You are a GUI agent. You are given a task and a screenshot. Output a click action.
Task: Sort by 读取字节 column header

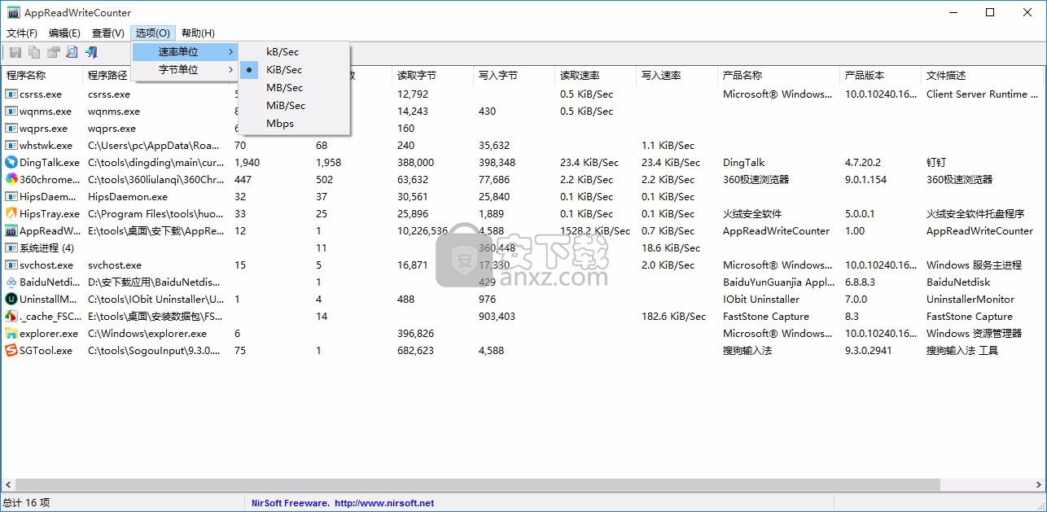coord(432,76)
